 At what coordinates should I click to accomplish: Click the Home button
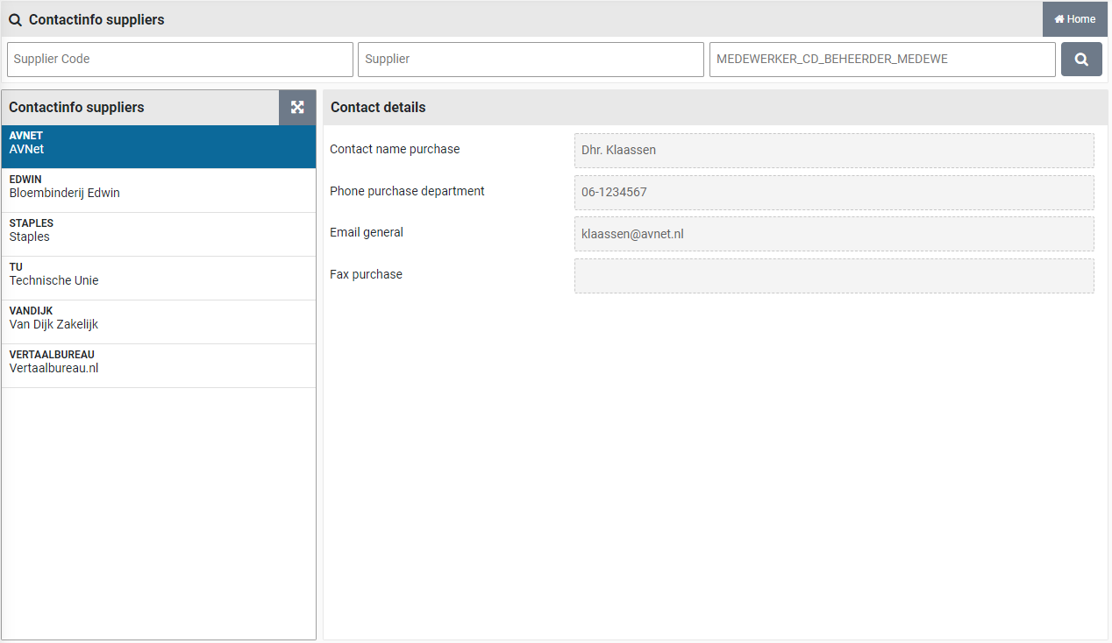[1074, 19]
